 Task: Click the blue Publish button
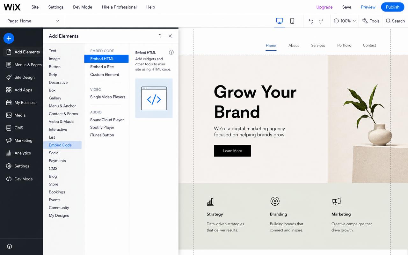[x=393, y=7]
